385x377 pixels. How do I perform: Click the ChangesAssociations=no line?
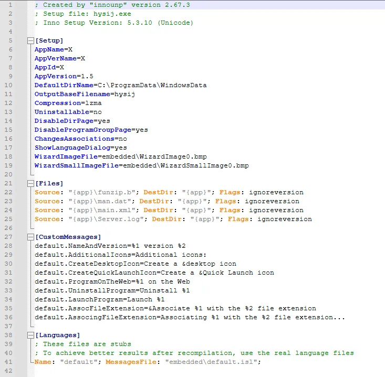coord(81,139)
